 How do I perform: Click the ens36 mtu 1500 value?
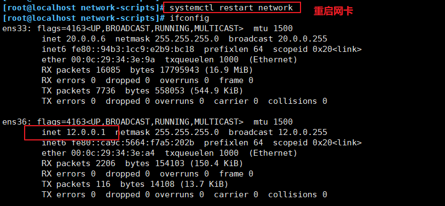(283, 122)
